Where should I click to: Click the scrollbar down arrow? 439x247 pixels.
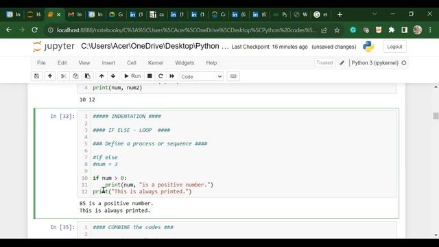pyautogui.click(x=436, y=235)
